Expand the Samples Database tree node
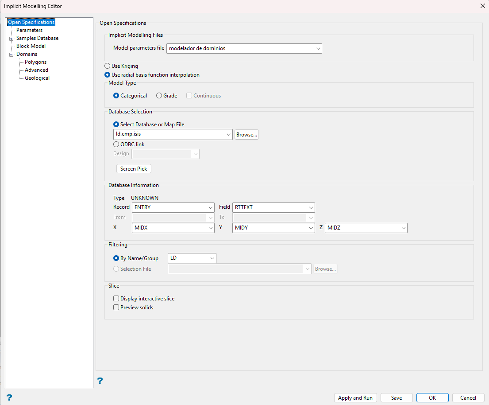 tap(11, 39)
